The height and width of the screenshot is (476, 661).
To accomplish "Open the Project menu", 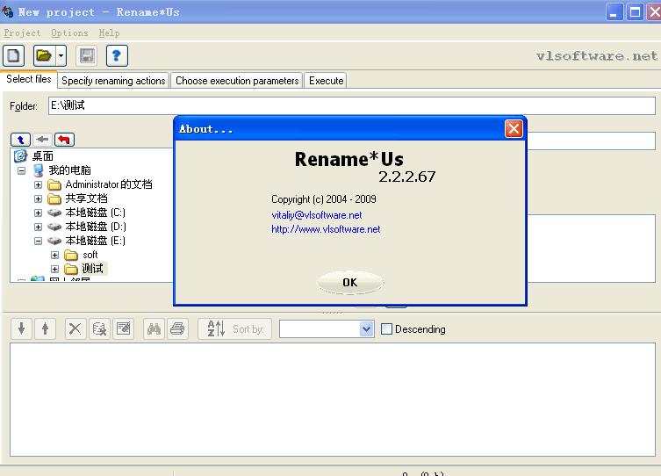I will click(x=22, y=32).
